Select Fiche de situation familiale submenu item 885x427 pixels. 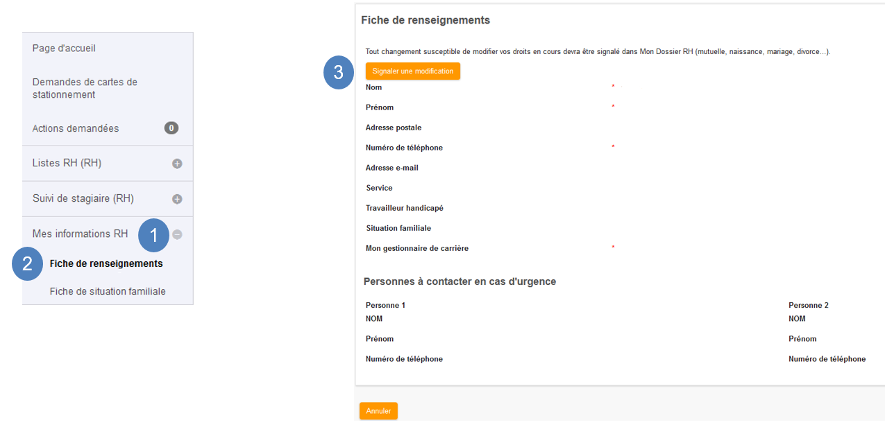click(108, 291)
